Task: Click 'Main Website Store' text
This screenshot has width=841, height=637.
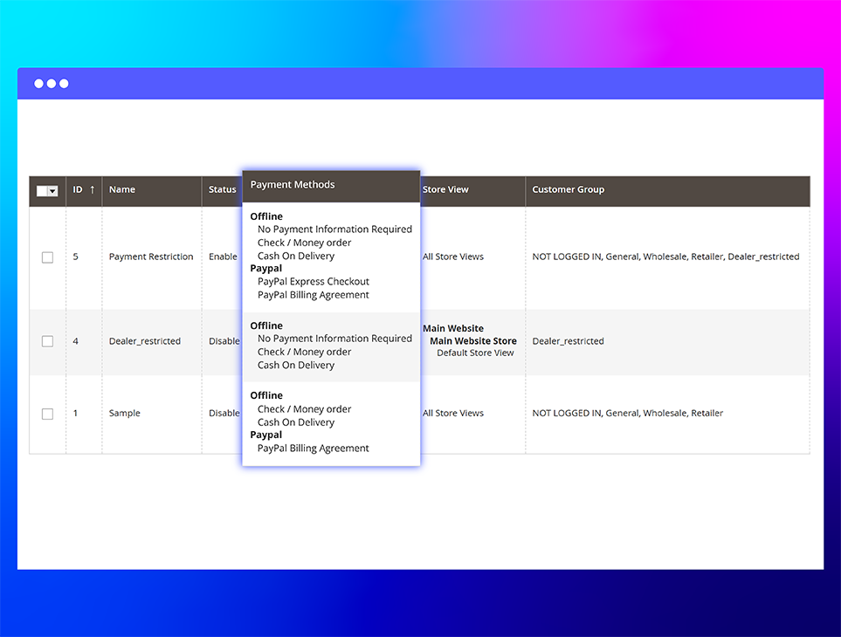Action: coord(473,341)
